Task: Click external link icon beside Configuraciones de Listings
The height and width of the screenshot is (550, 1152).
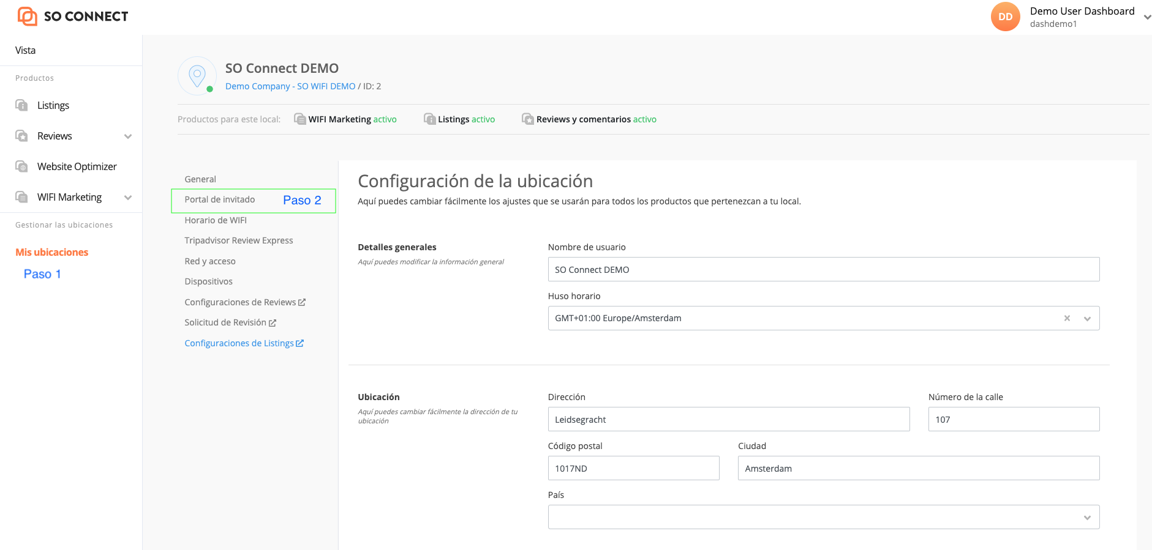Action: coord(299,343)
